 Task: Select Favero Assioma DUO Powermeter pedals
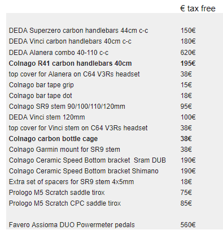point(72,225)
